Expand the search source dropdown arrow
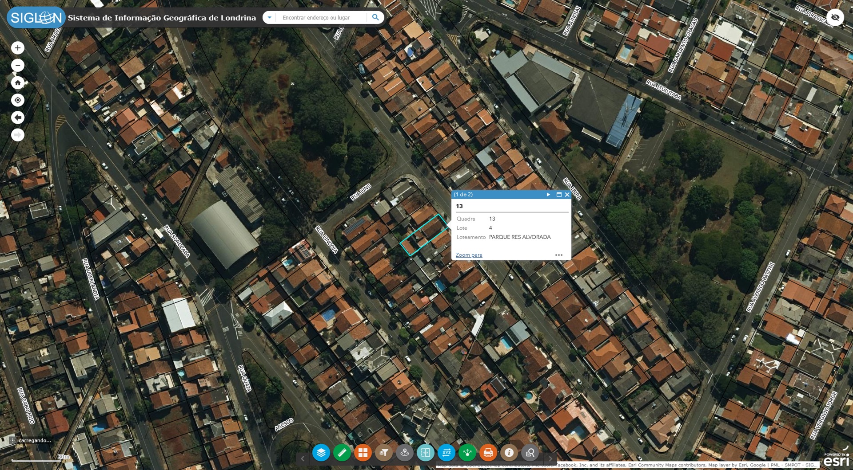853x470 pixels. pyautogui.click(x=269, y=17)
